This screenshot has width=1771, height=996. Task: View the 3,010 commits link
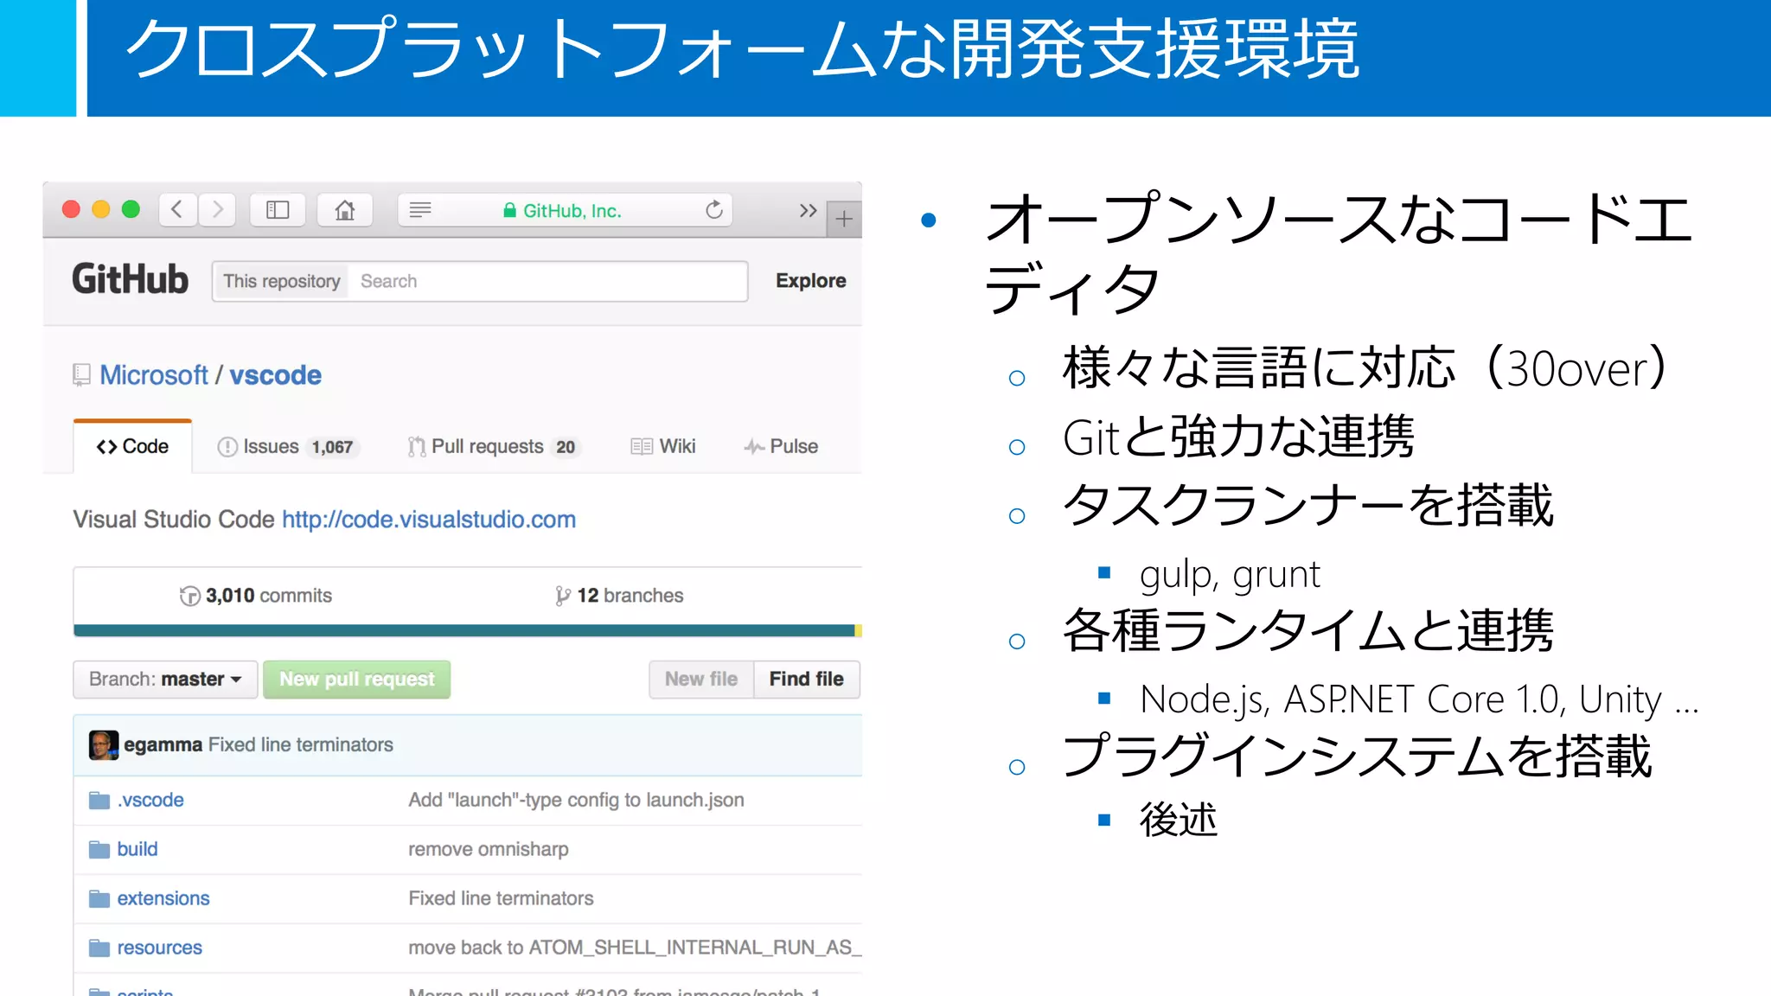(256, 596)
